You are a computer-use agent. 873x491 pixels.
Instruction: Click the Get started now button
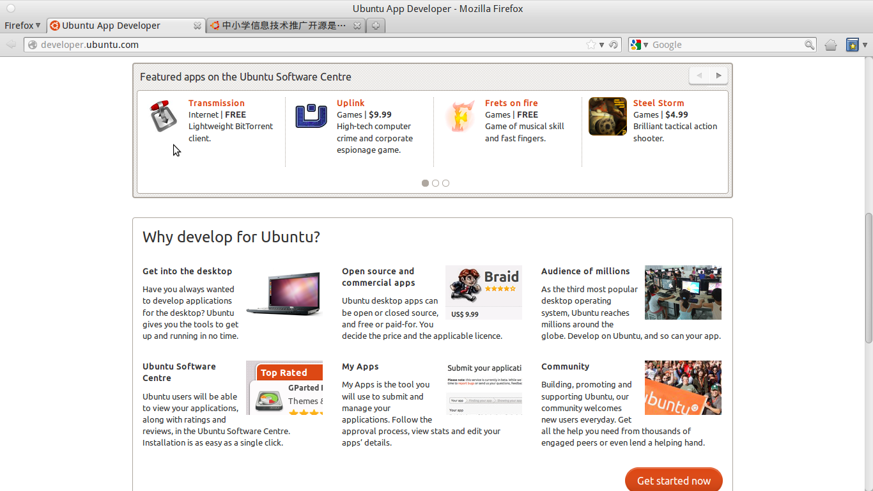point(674,480)
